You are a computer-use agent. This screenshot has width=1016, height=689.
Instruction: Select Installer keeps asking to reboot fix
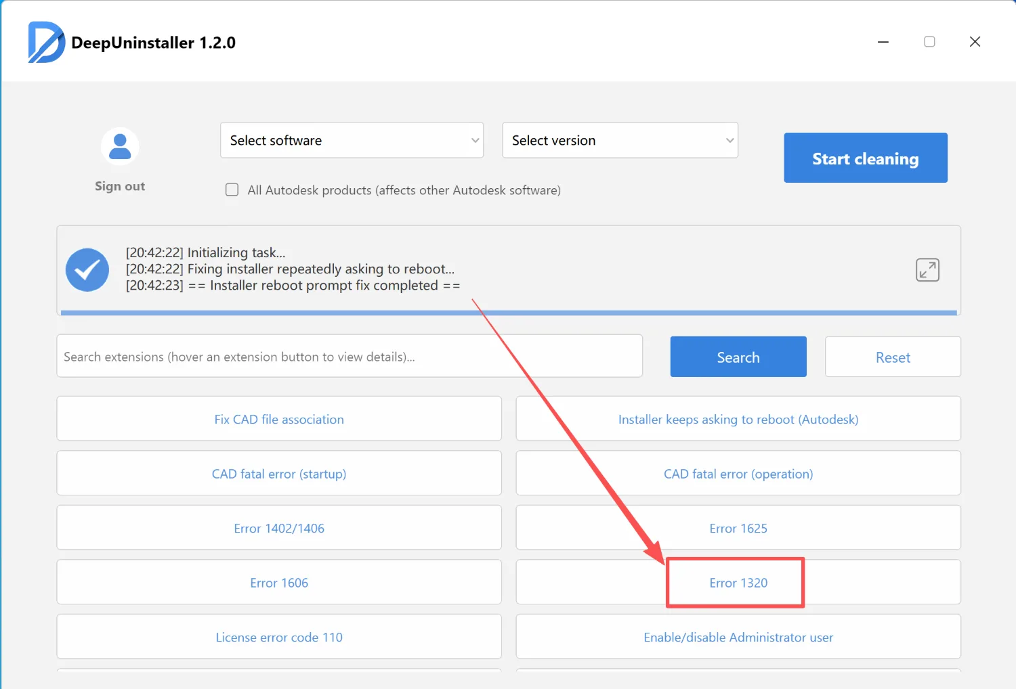[738, 420]
